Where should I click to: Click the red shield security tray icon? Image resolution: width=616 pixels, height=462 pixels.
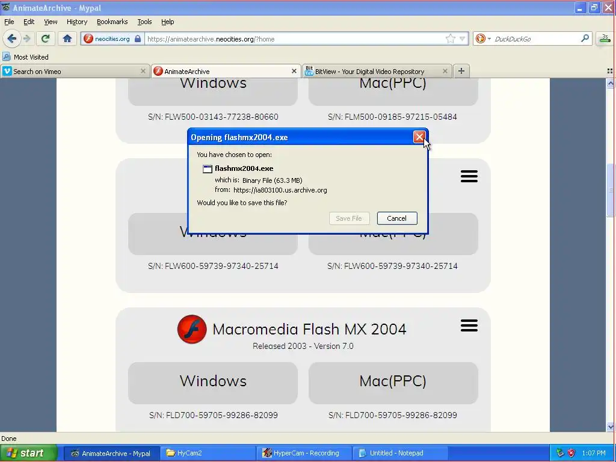tap(571, 453)
